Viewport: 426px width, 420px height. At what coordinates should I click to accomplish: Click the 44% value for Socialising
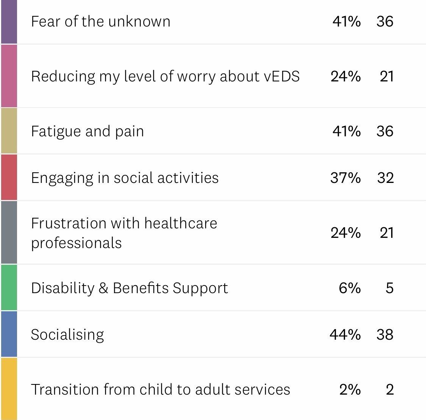click(345, 334)
